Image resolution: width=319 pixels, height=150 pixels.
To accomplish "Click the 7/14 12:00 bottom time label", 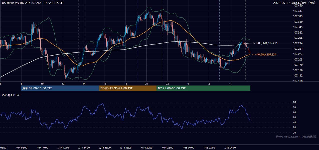I will [63, 147].
